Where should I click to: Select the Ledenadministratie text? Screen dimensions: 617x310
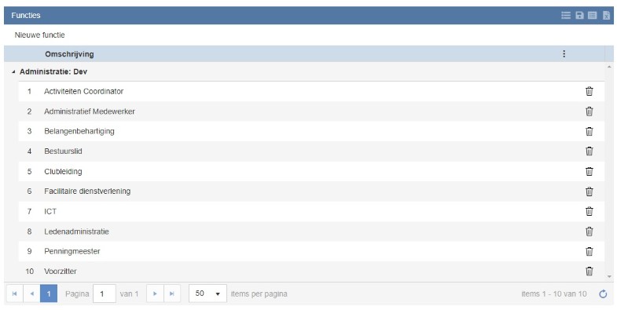tap(76, 232)
